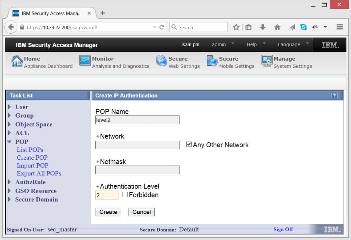Viewport: 351px width, 240px height.
Task: Bookmark this page with the star icon
Action: (236, 27)
